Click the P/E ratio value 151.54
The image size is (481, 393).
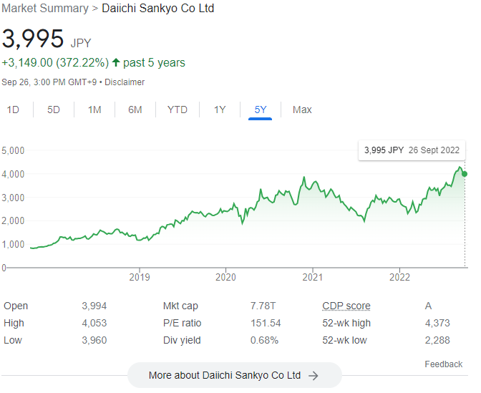click(266, 323)
